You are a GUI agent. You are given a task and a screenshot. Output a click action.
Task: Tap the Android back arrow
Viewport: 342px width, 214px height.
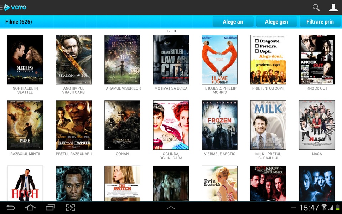tap(11, 208)
